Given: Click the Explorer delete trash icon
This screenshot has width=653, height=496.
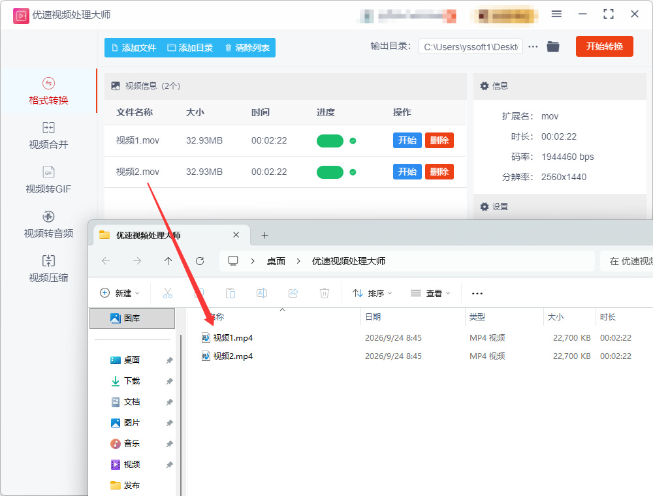Looking at the screenshot, I should click(x=325, y=293).
